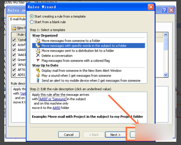The image size is (181, 145).
Task: Click folder icon beside 'Move messages from someone'
Action: (38, 41)
